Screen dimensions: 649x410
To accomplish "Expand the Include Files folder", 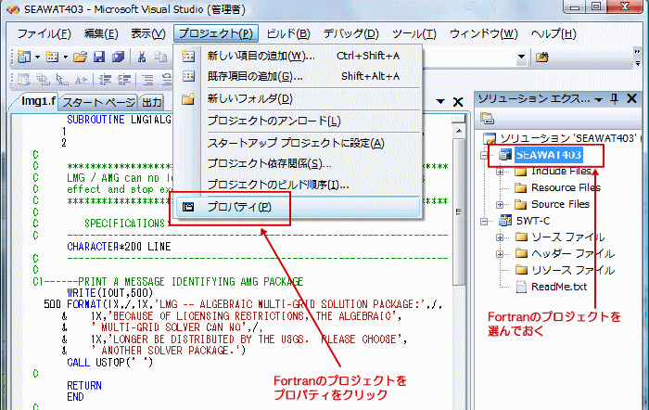I will (x=501, y=172).
